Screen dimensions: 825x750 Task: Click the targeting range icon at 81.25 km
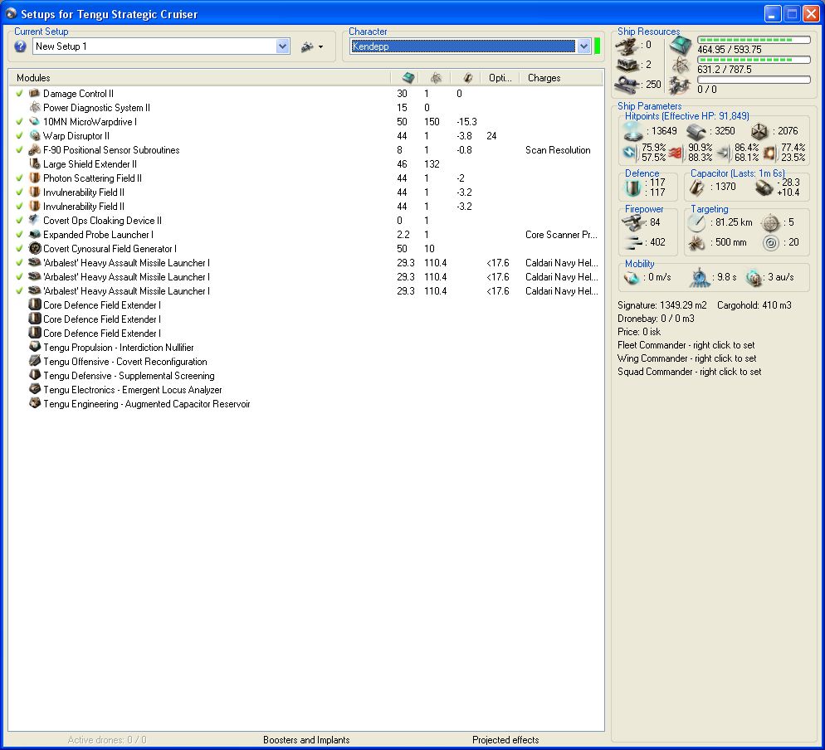(x=696, y=222)
